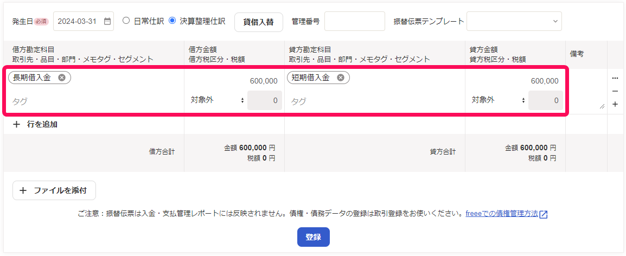The image size is (626, 256).
Task: Remove the 長期借入金 account tag
Action: [x=62, y=78]
